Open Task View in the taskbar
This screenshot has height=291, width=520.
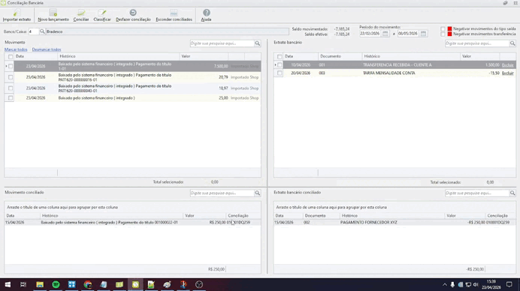[23, 284]
